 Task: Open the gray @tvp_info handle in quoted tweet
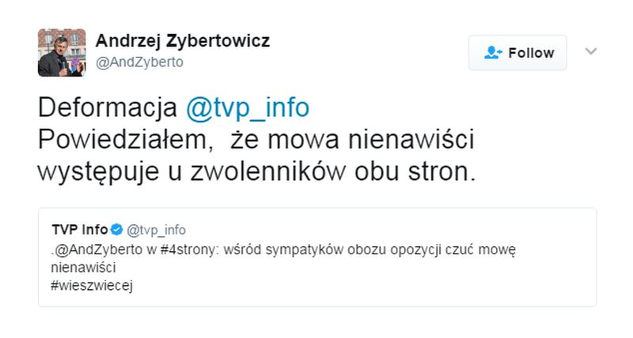pyautogui.click(x=155, y=230)
